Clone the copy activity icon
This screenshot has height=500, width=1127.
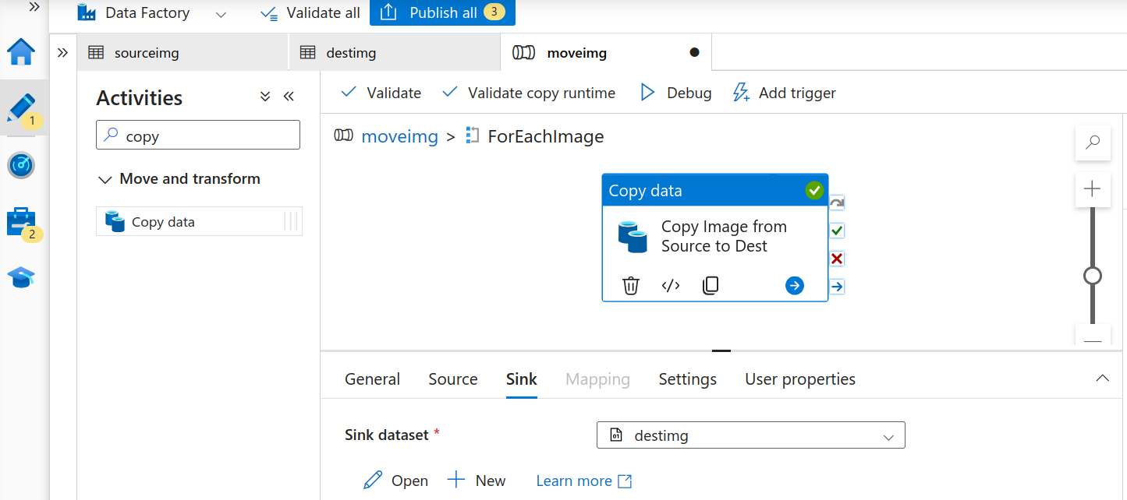pyautogui.click(x=711, y=286)
